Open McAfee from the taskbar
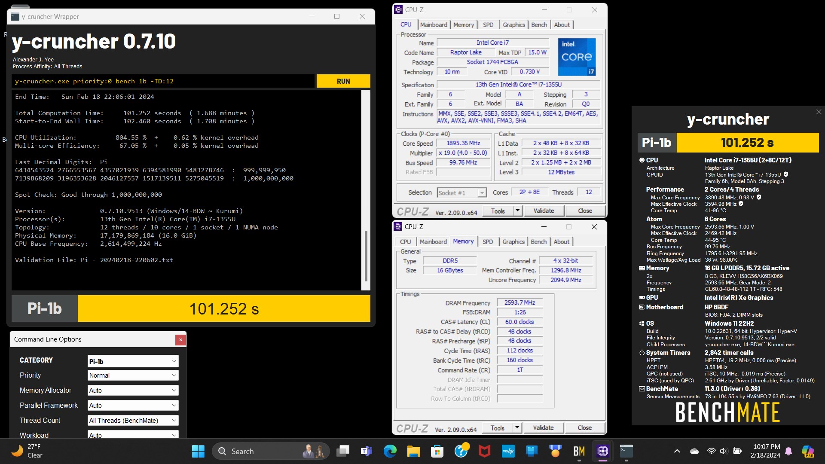825x464 pixels. click(485, 452)
